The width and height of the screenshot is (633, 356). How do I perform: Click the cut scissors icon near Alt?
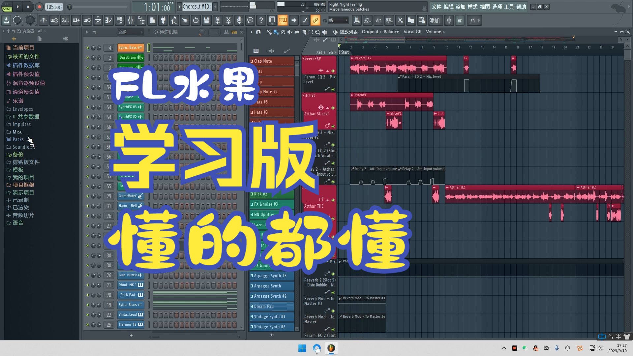400,20
